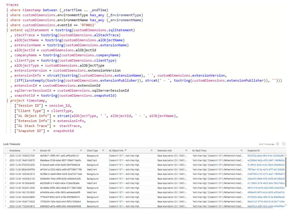Expand the 2023-12-03 19:46:16 row
The height and width of the screenshot is (211, 294).
click(x=5, y=160)
